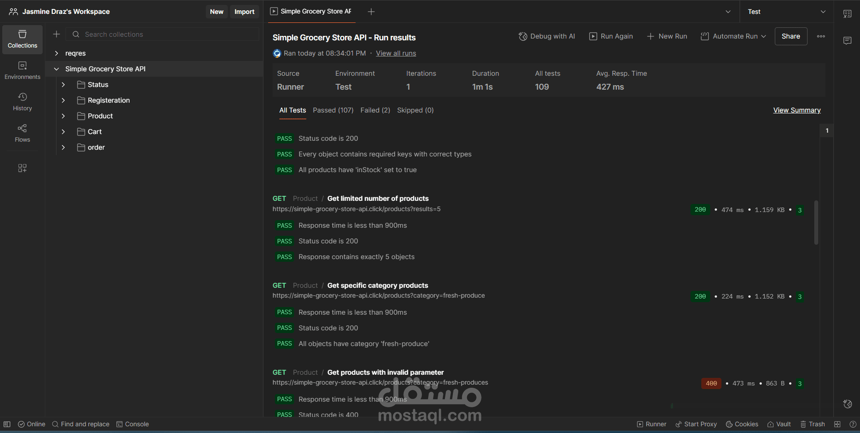Viewport: 860px width, 433px height.
Task: Expand the reqres collection
Action: [x=56, y=53]
